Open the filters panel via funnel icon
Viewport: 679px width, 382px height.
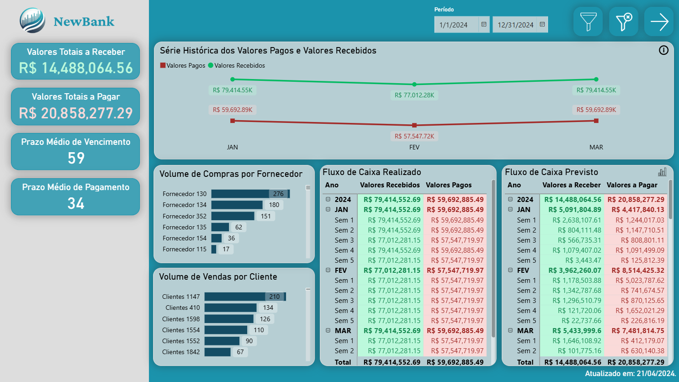click(x=588, y=21)
